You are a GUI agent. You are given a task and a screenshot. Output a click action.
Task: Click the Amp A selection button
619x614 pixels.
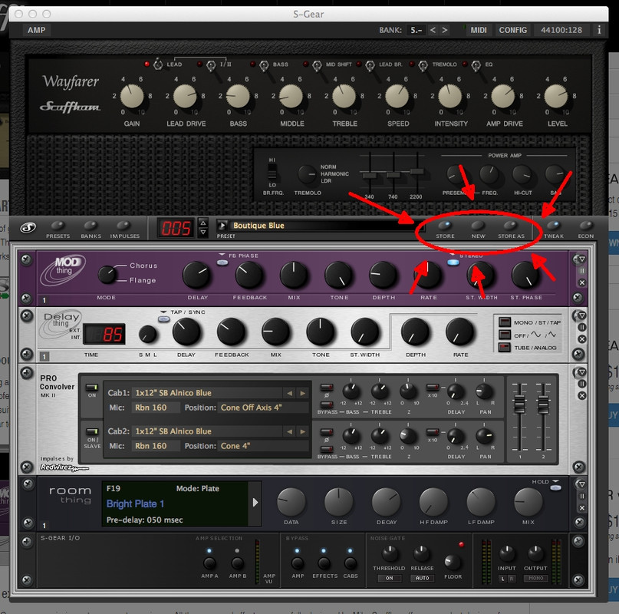(209, 563)
